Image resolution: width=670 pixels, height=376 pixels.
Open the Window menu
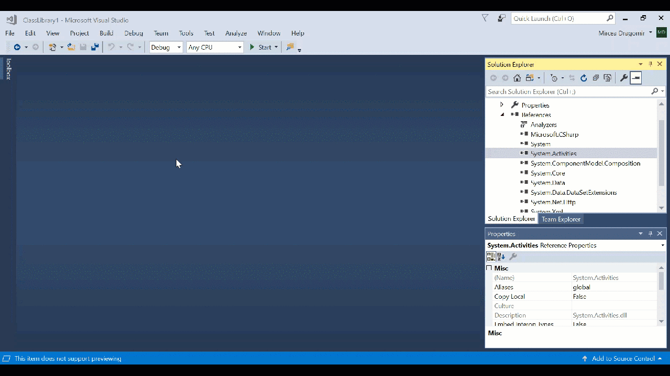pyautogui.click(x=269, y=33)
